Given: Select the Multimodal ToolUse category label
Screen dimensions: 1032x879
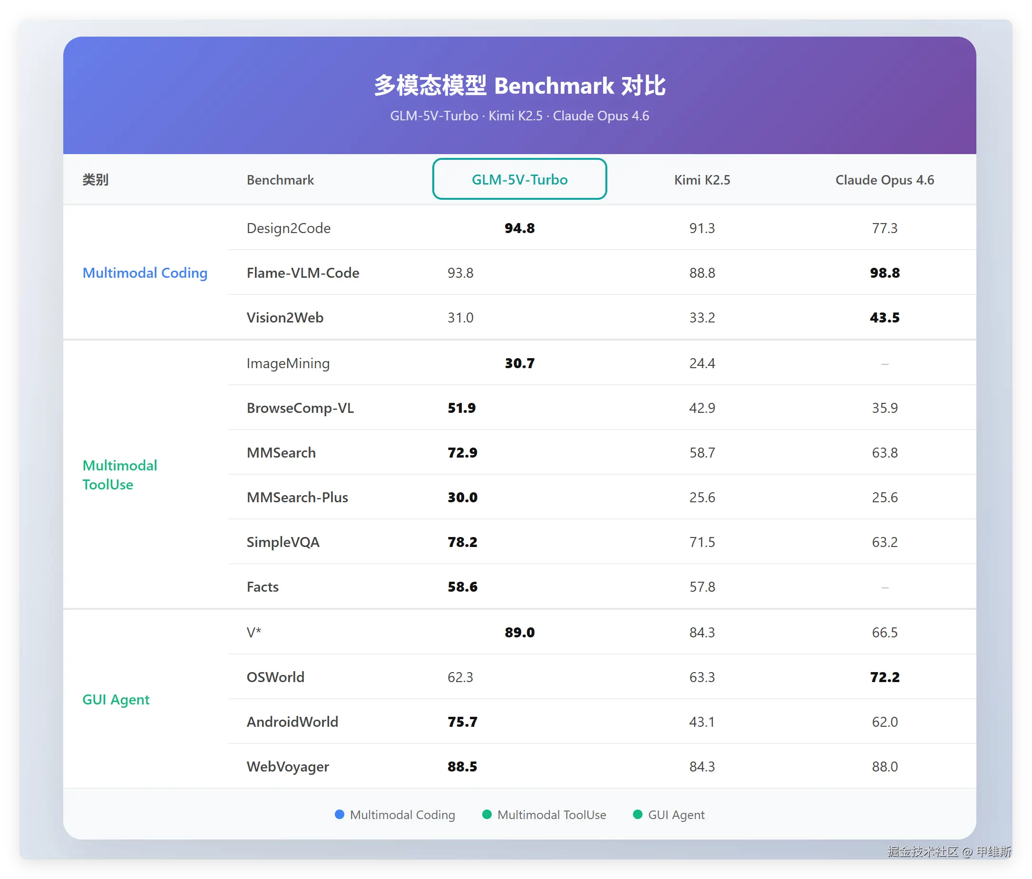Looking at the screenshot, I should tap(119, 475).
